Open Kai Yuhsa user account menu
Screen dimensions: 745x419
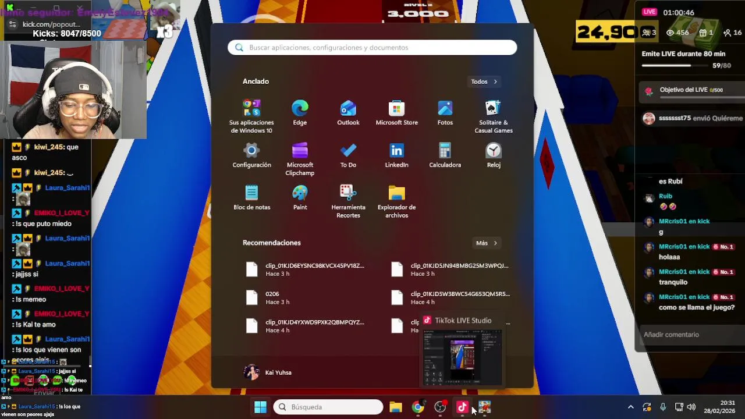pos(268,372)
